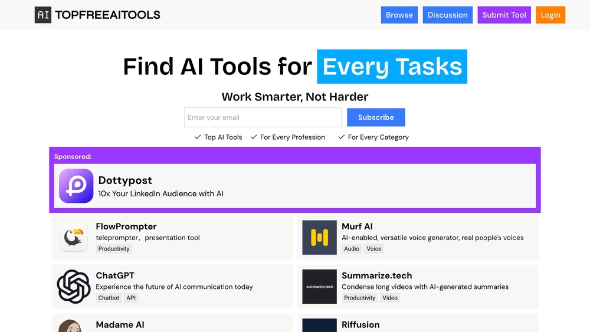
Task: Open the Browse menu
Action: (399, 15)
